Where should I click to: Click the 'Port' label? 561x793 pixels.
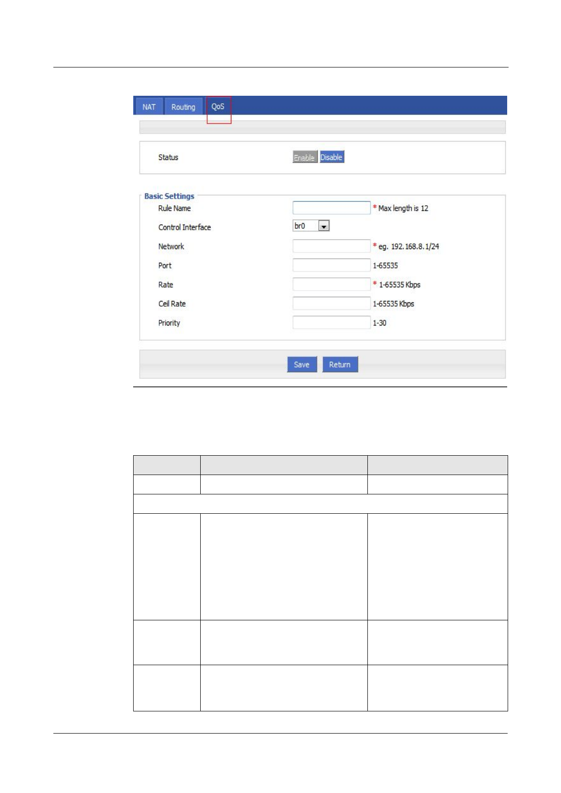click(165, 266)
